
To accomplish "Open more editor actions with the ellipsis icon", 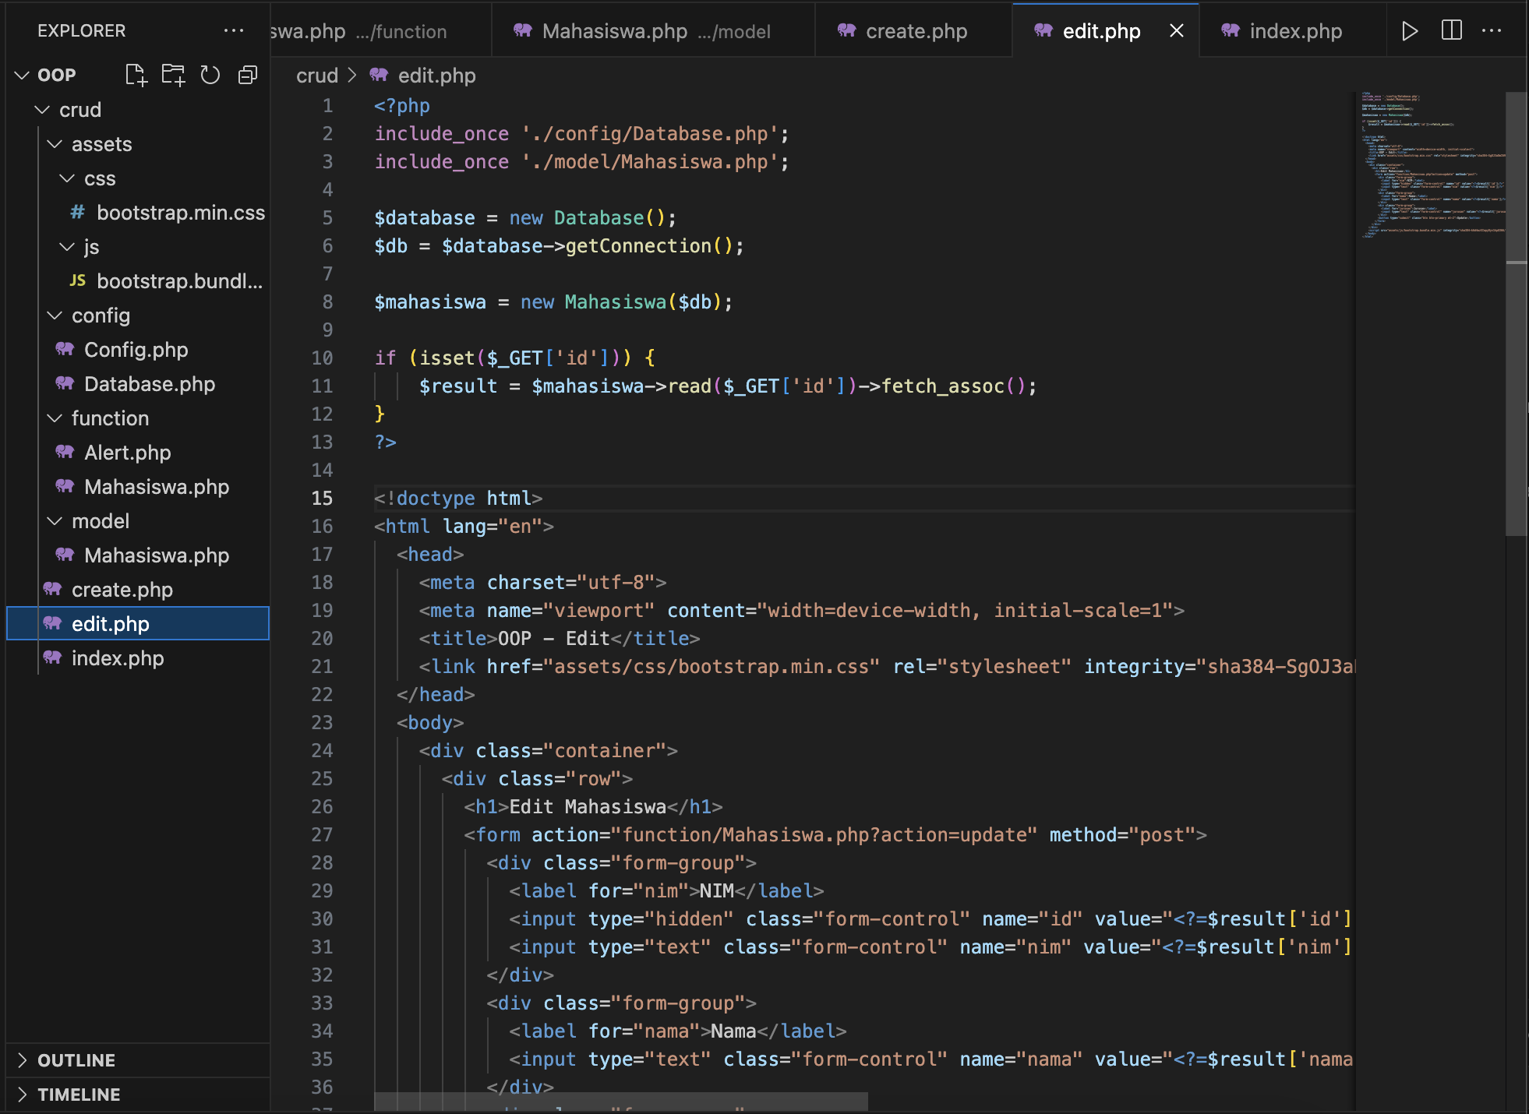I will [1493, 30].
